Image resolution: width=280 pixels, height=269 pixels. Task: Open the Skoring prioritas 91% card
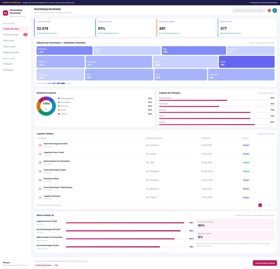(x=125, y=27)
